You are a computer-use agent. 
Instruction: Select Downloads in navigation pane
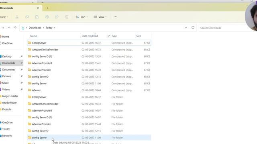click(x=8, y=63)
